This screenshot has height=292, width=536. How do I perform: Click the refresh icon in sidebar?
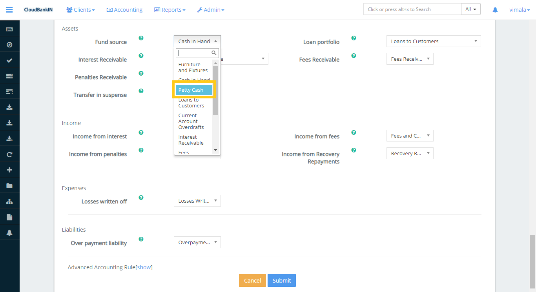[x=9, y=154]
